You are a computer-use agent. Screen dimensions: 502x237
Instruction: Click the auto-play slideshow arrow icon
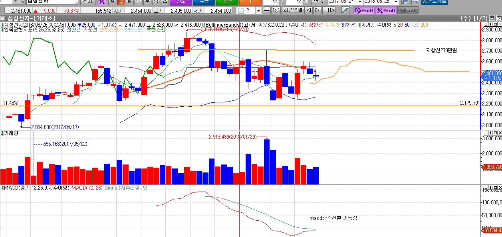(x=329, y=10)
